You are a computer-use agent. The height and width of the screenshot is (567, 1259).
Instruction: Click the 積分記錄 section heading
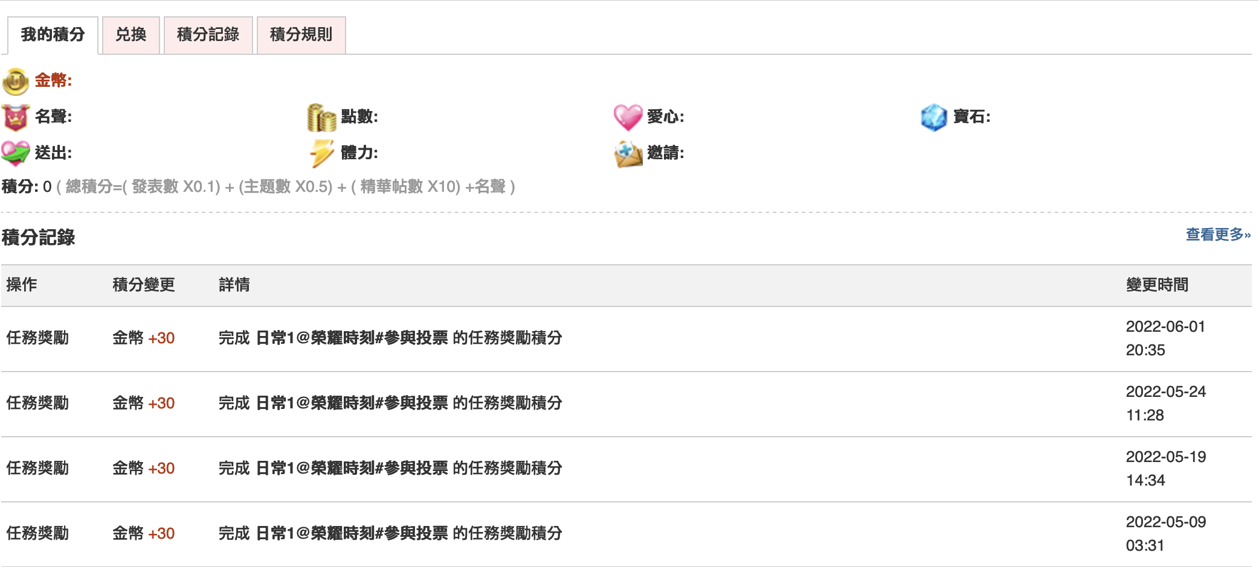pyautogui.click(x=39, y=238)
